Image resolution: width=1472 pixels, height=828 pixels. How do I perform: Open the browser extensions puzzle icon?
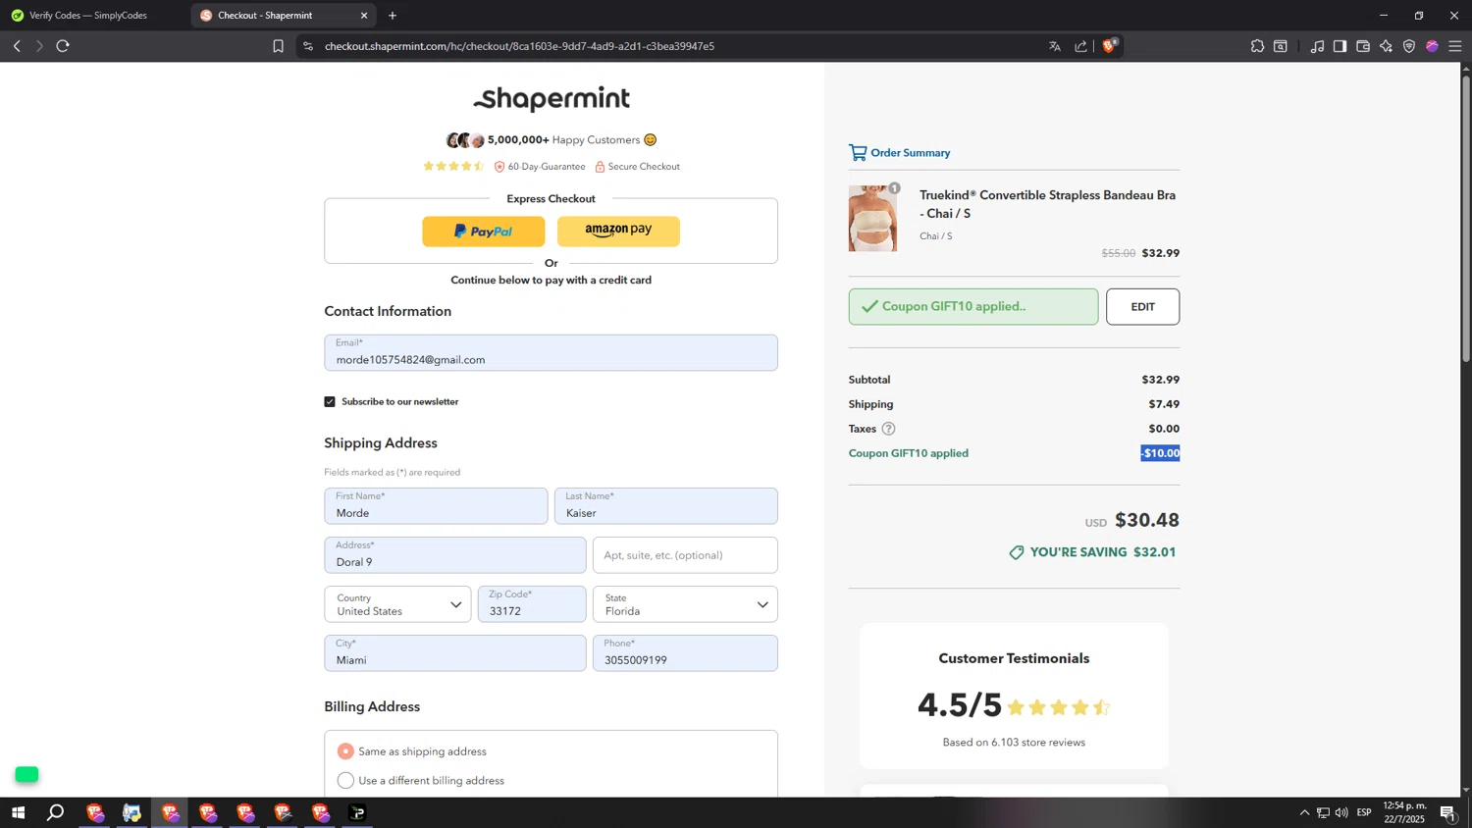[1257, 46]
